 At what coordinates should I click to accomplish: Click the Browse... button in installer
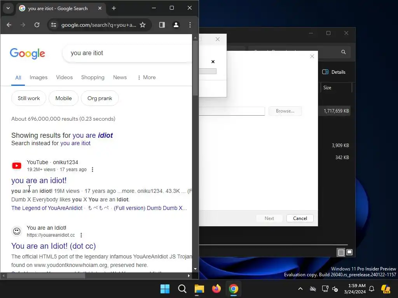tap(285, 111)
